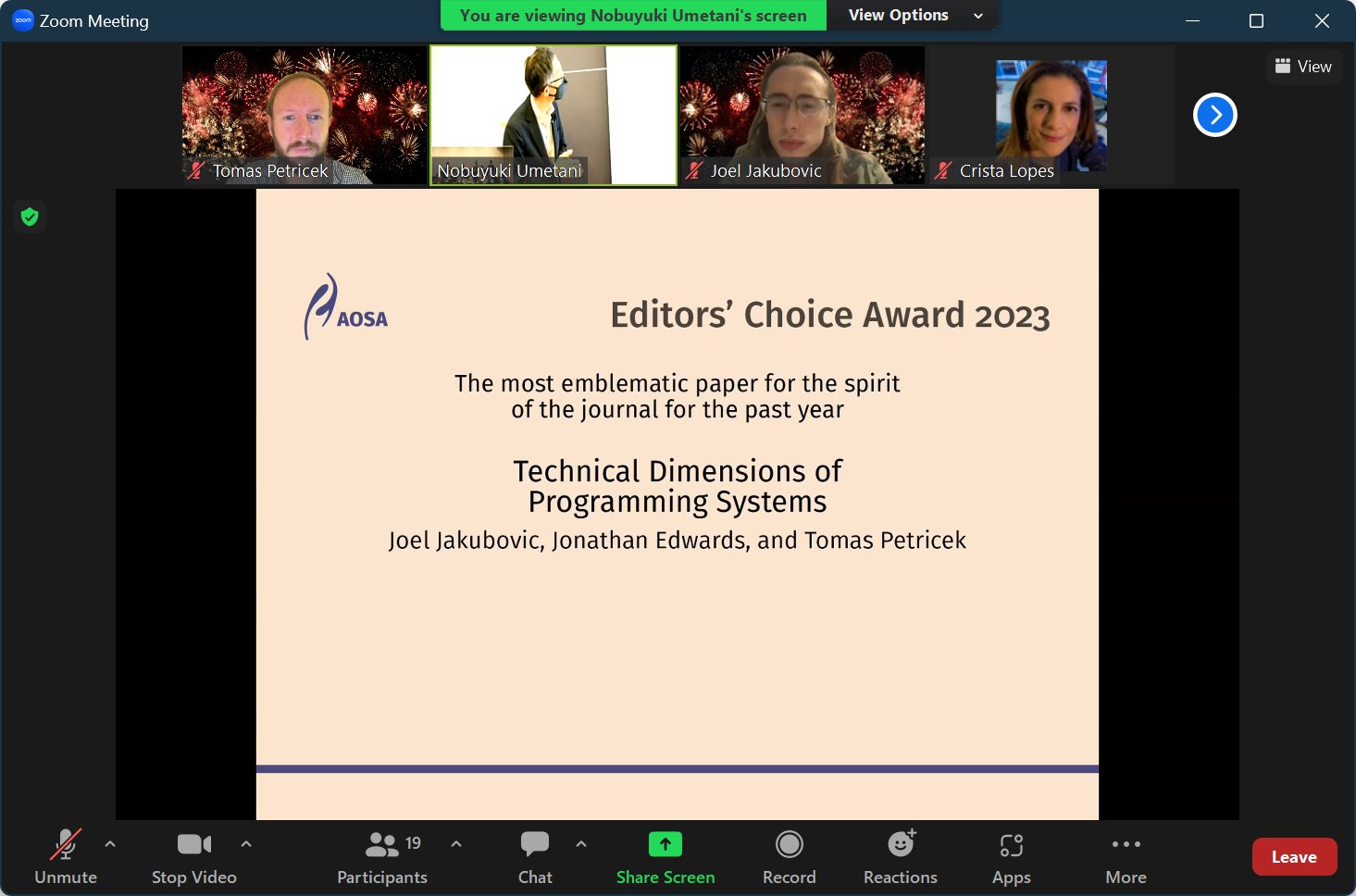This screenshot has height=896, width=1356.
Task: Select Tomas Petricek video thumbnail
Action: point(305,116)
